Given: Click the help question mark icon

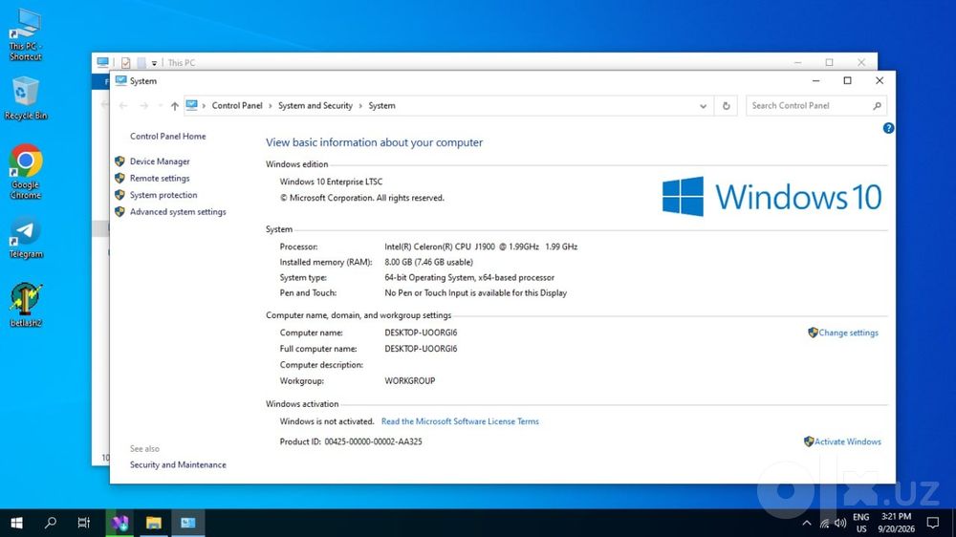Looking at the screenshot, I should pyautogui.click(x=888, y=128).
